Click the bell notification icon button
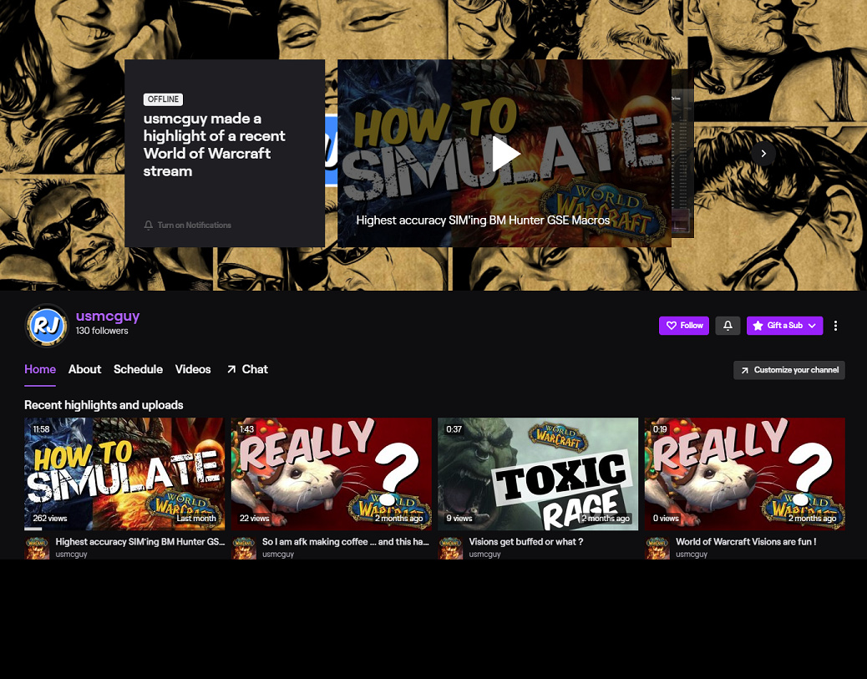867x679 pixels. click(728, 326)
